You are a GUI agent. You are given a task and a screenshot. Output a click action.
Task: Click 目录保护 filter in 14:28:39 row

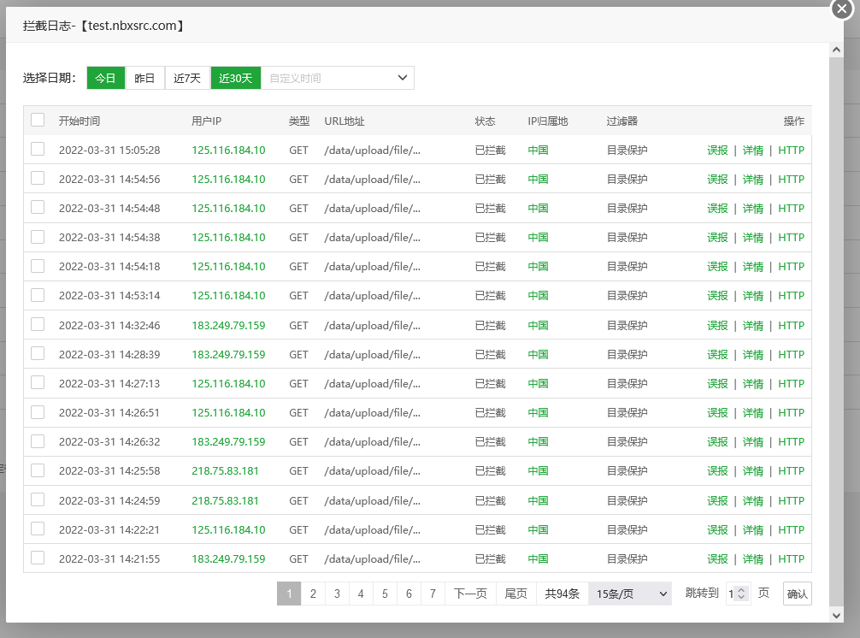click(x=627, y=355)
